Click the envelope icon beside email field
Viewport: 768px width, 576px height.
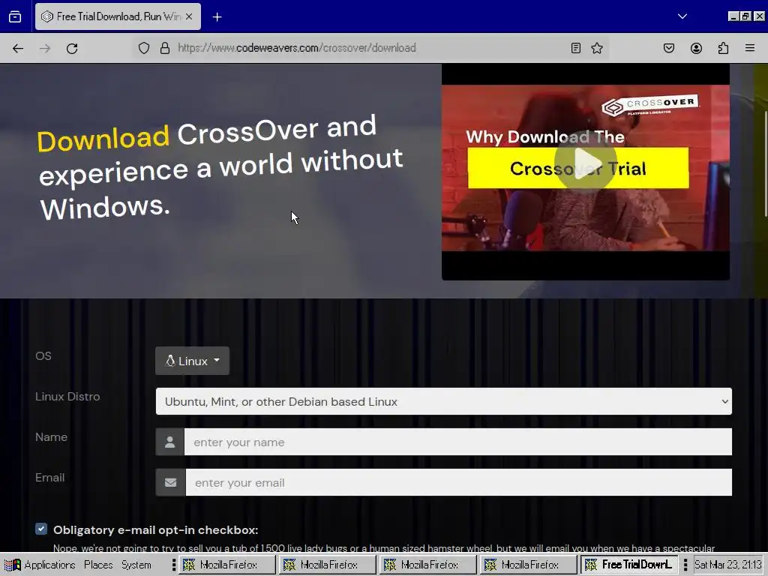(x=170, y=482)
